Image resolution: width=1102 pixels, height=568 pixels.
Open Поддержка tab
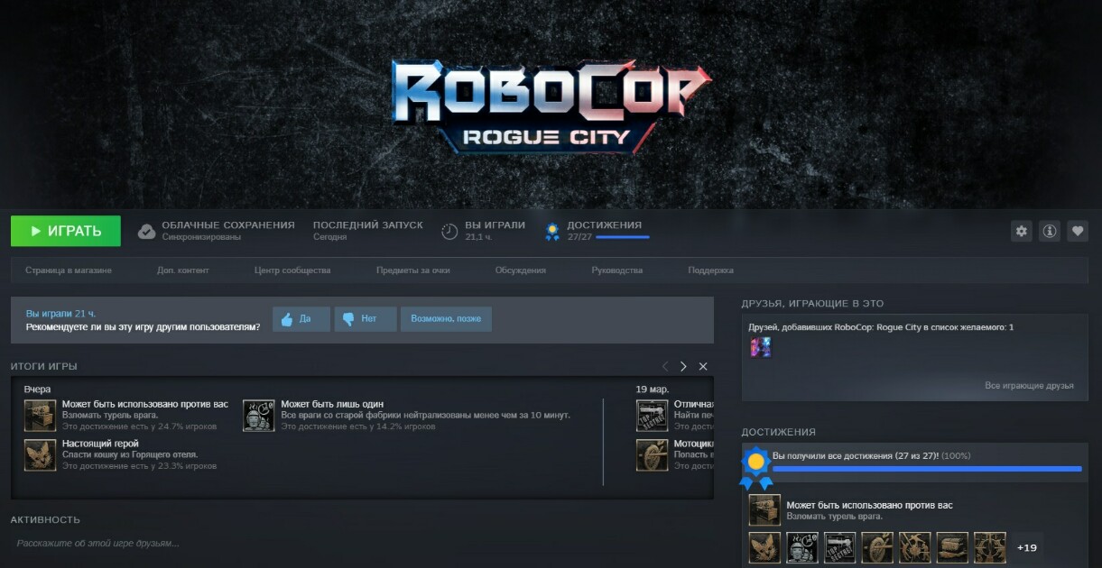(710, 270)
